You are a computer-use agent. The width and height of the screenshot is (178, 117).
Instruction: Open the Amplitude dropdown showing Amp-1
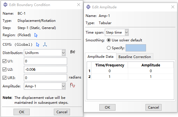pos(45,86)
